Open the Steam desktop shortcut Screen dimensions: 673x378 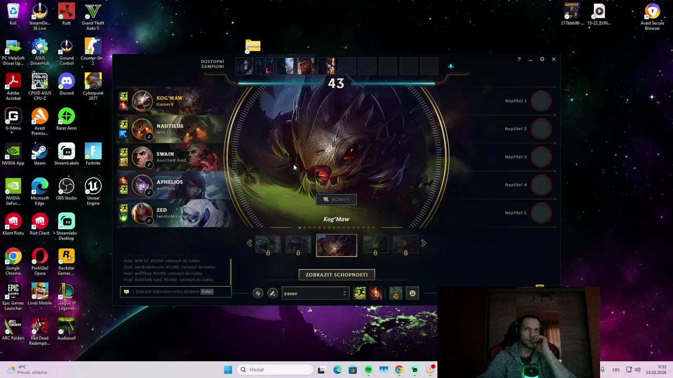click(x=39, y=154)
